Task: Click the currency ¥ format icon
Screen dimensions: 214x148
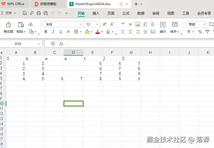Action: tap(189, 32)
